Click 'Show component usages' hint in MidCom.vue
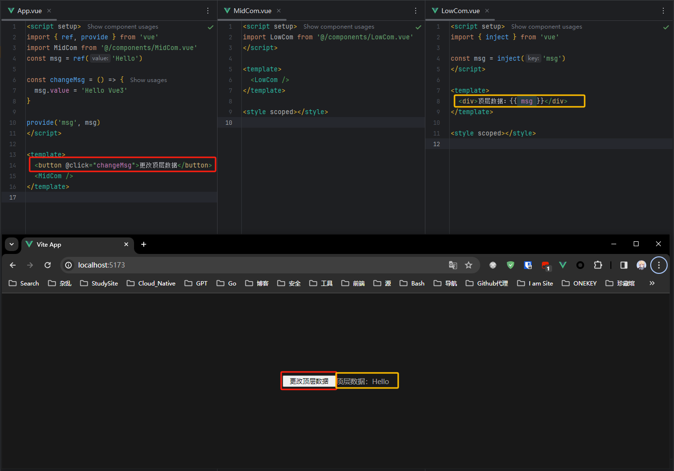This screenshot has height=471, width=674. pyautogui.click(x=339, y=27)
